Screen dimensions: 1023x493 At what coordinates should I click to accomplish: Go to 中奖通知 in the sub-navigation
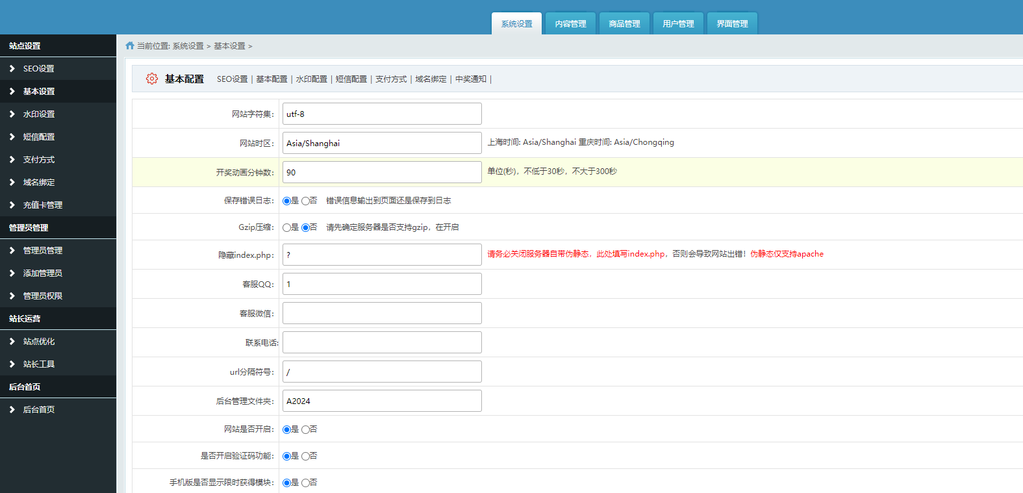(471, 79)
